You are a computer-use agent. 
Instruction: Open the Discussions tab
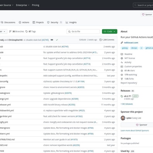pos(8,22)
